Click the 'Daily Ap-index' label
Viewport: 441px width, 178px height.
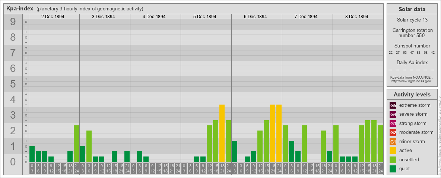(412, 62)
